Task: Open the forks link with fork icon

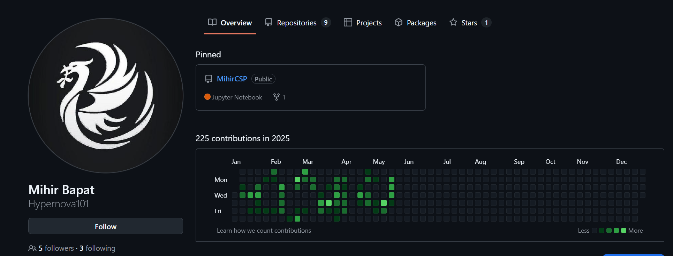Action: point(279,97)
